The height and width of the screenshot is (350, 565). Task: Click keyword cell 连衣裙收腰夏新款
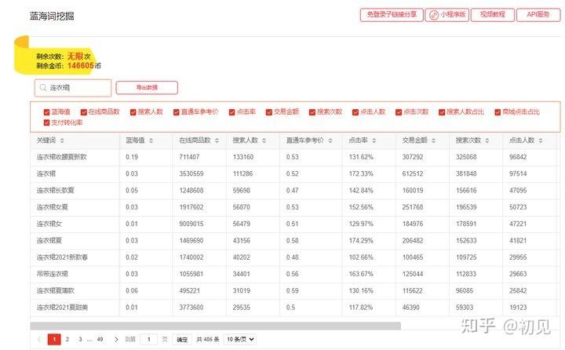click(x=62, y=157)
